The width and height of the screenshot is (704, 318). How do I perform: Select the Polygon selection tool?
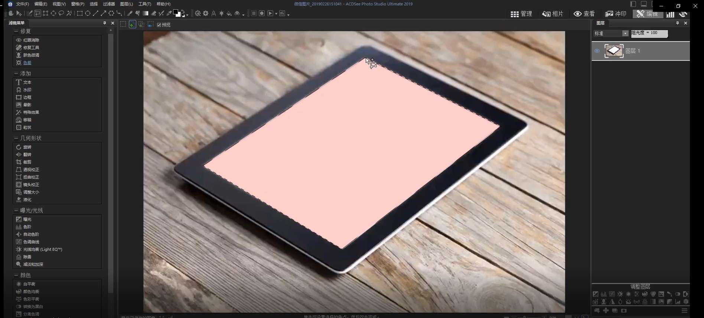tap(38, 13)
